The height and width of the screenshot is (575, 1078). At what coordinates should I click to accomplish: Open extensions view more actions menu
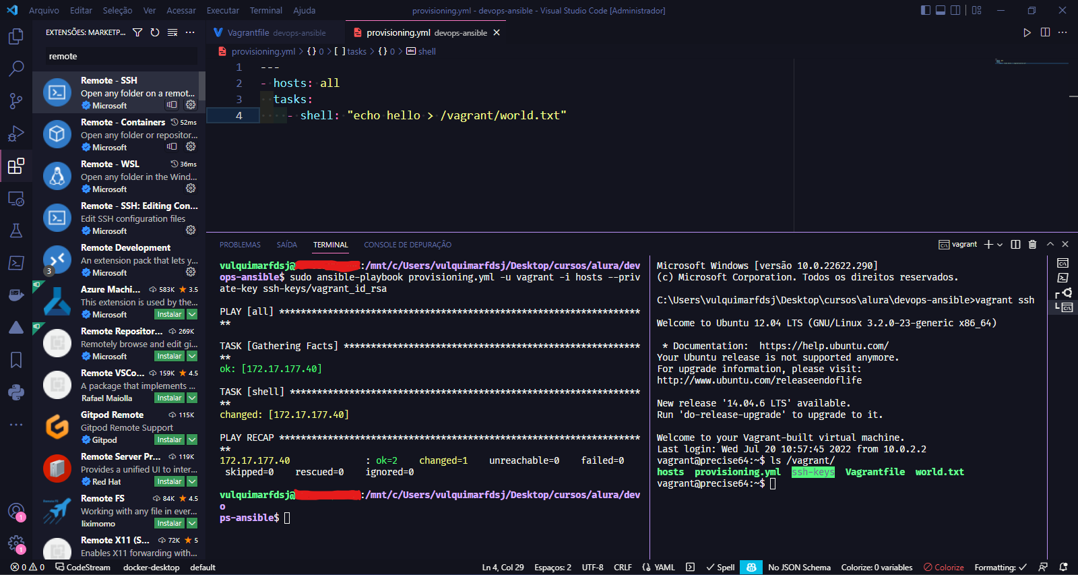click(190, 32)
